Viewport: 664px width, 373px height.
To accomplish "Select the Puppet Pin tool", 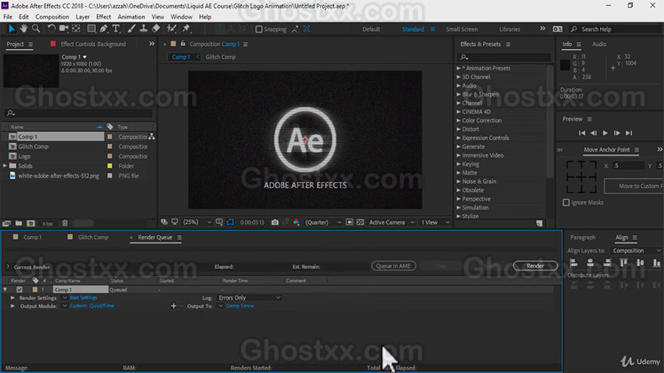I will coord(186,29).
